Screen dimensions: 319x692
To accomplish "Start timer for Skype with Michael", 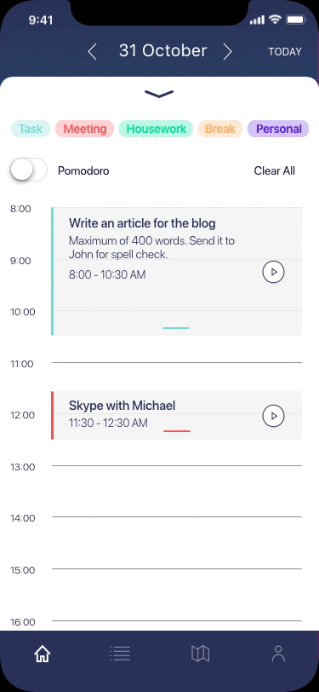I will click(274, 416).
